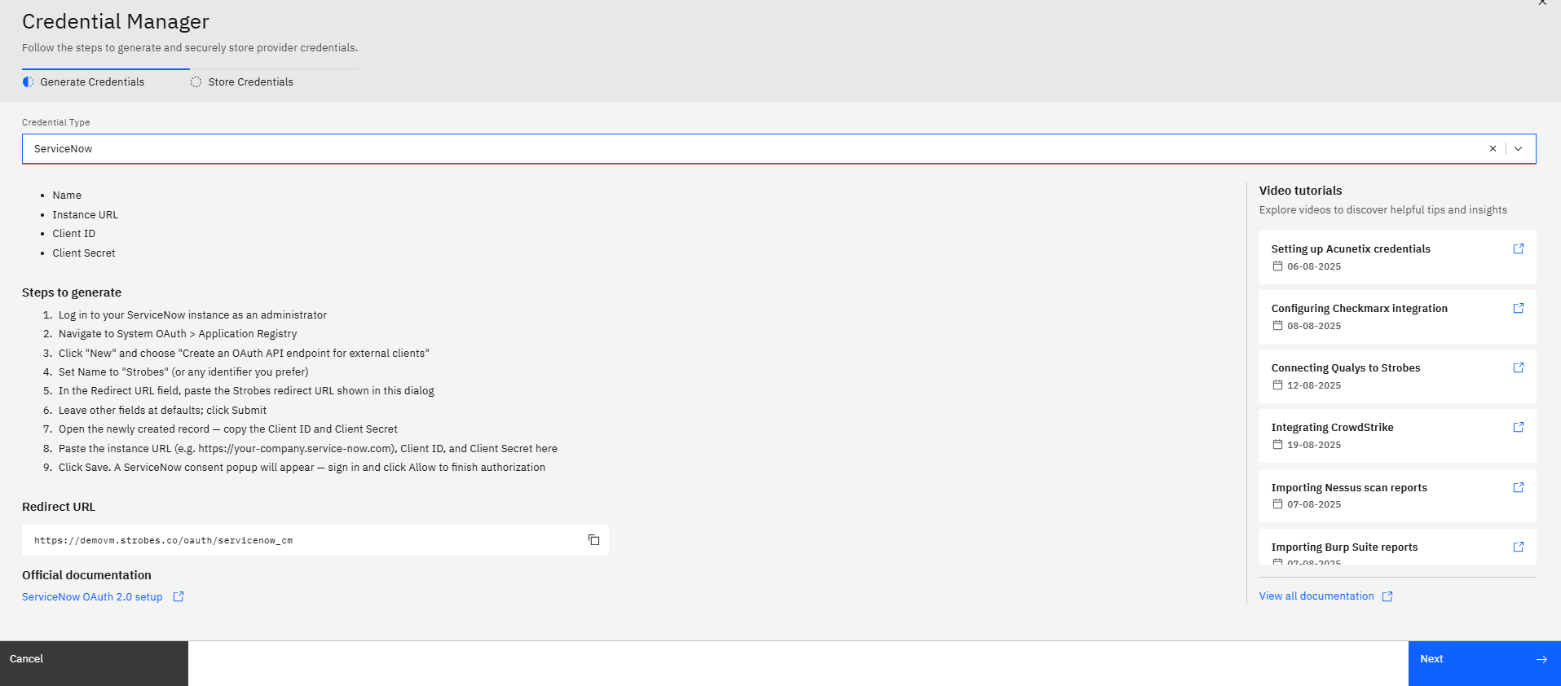This screenshot has width=1561, height=686.
Task: Open the View all documentation link
Action: click(x=1316, y=596)
